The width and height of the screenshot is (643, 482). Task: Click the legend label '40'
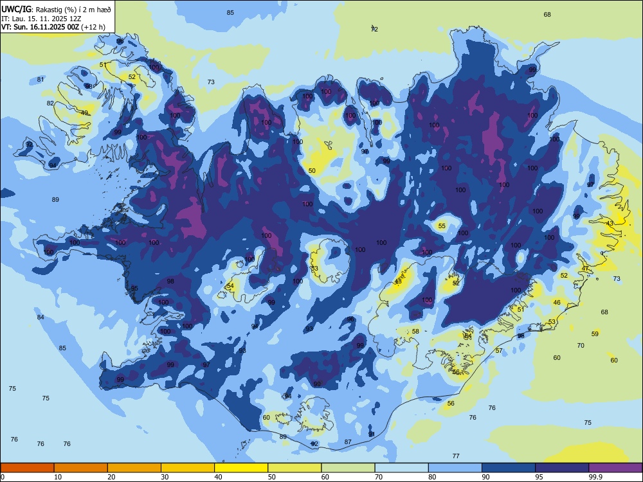coord(218,477)
